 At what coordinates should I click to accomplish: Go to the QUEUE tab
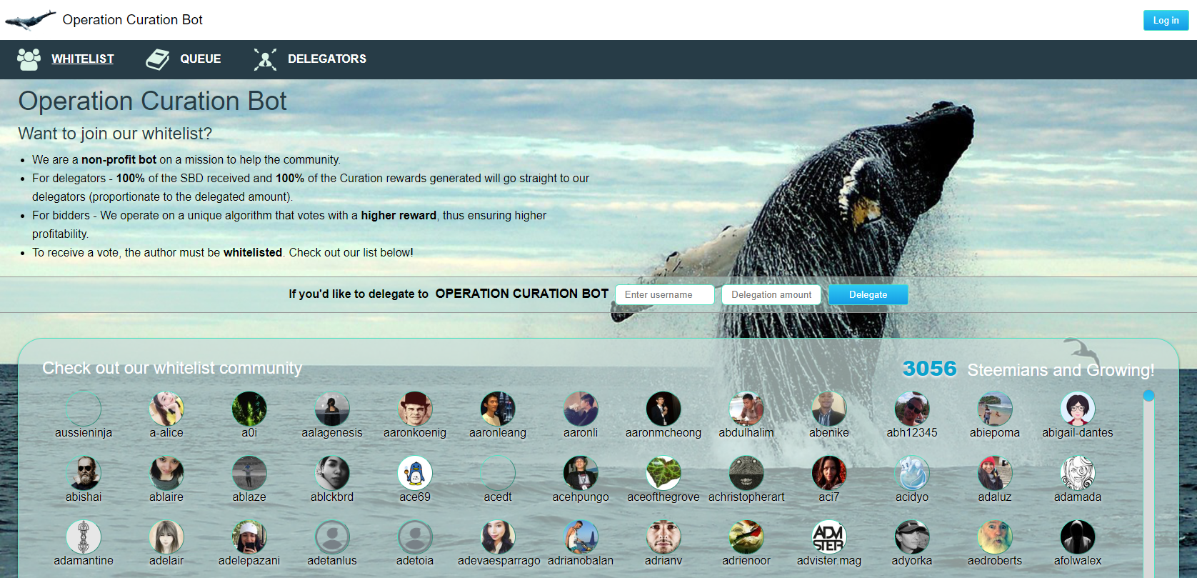point(201,59)
